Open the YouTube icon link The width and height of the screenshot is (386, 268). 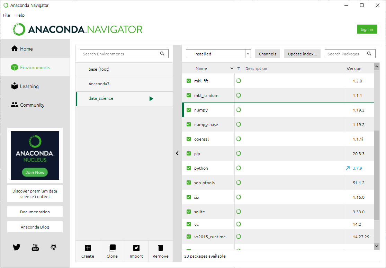tap(35, 247)
